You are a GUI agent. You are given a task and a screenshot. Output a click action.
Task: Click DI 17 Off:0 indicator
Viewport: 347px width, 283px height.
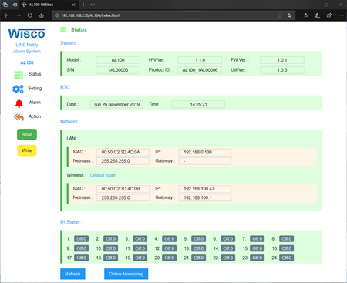click(82, 258)
